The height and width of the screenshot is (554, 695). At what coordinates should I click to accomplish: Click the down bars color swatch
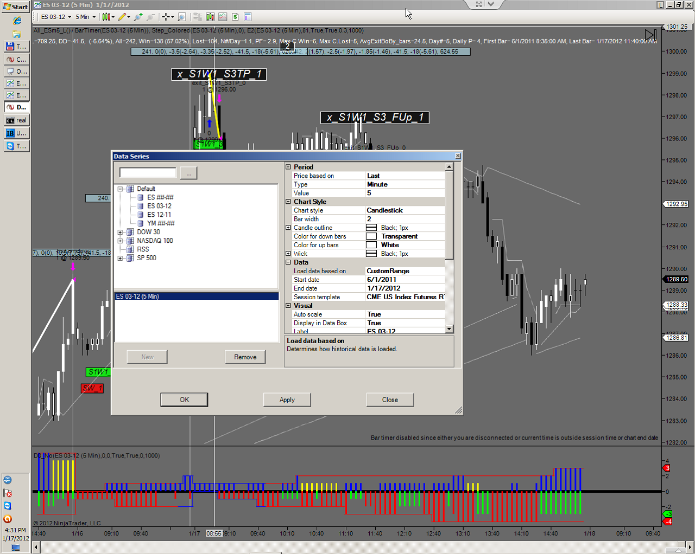(371, 236)
